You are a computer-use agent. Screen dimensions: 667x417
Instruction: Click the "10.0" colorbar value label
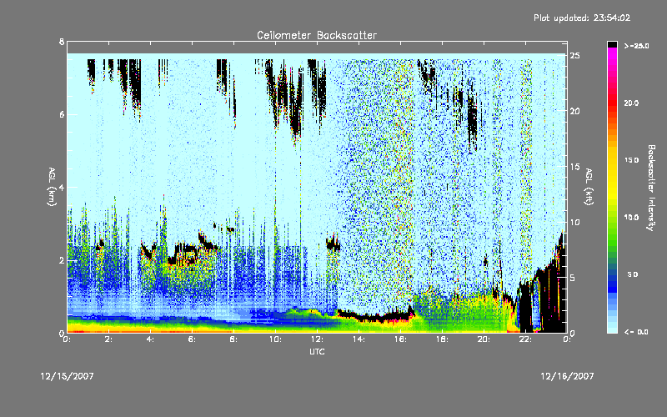[x=631, y=217]
